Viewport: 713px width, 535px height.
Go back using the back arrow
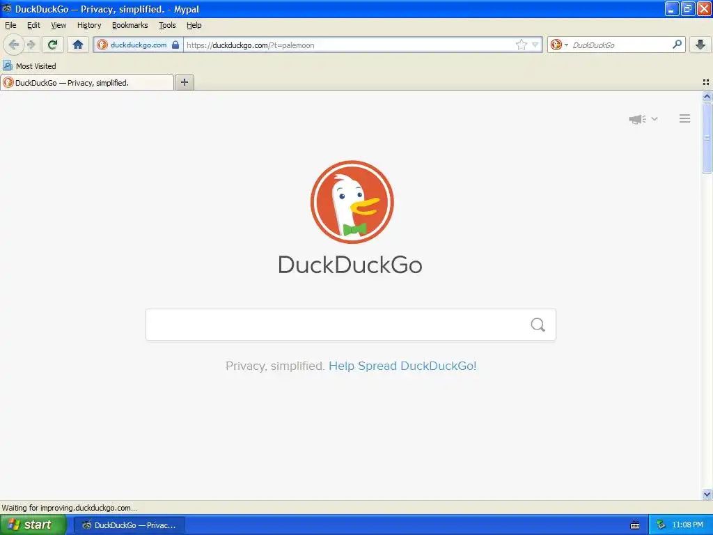(13, 45)
